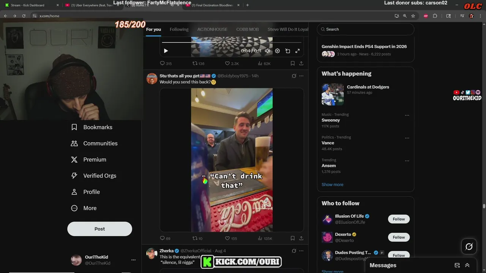Open the AC7IONHOUSE timeline tab
This screenshot has height=273, width=486.
212,29
